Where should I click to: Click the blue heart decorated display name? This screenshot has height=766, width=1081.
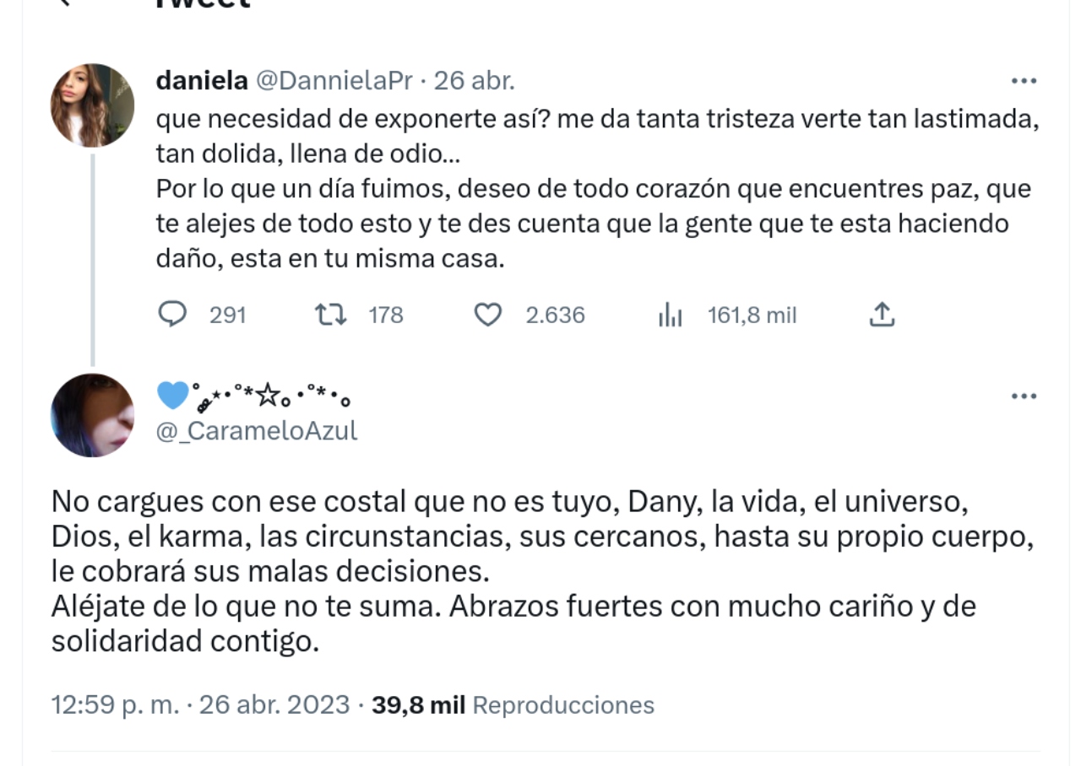pos(253,395)
